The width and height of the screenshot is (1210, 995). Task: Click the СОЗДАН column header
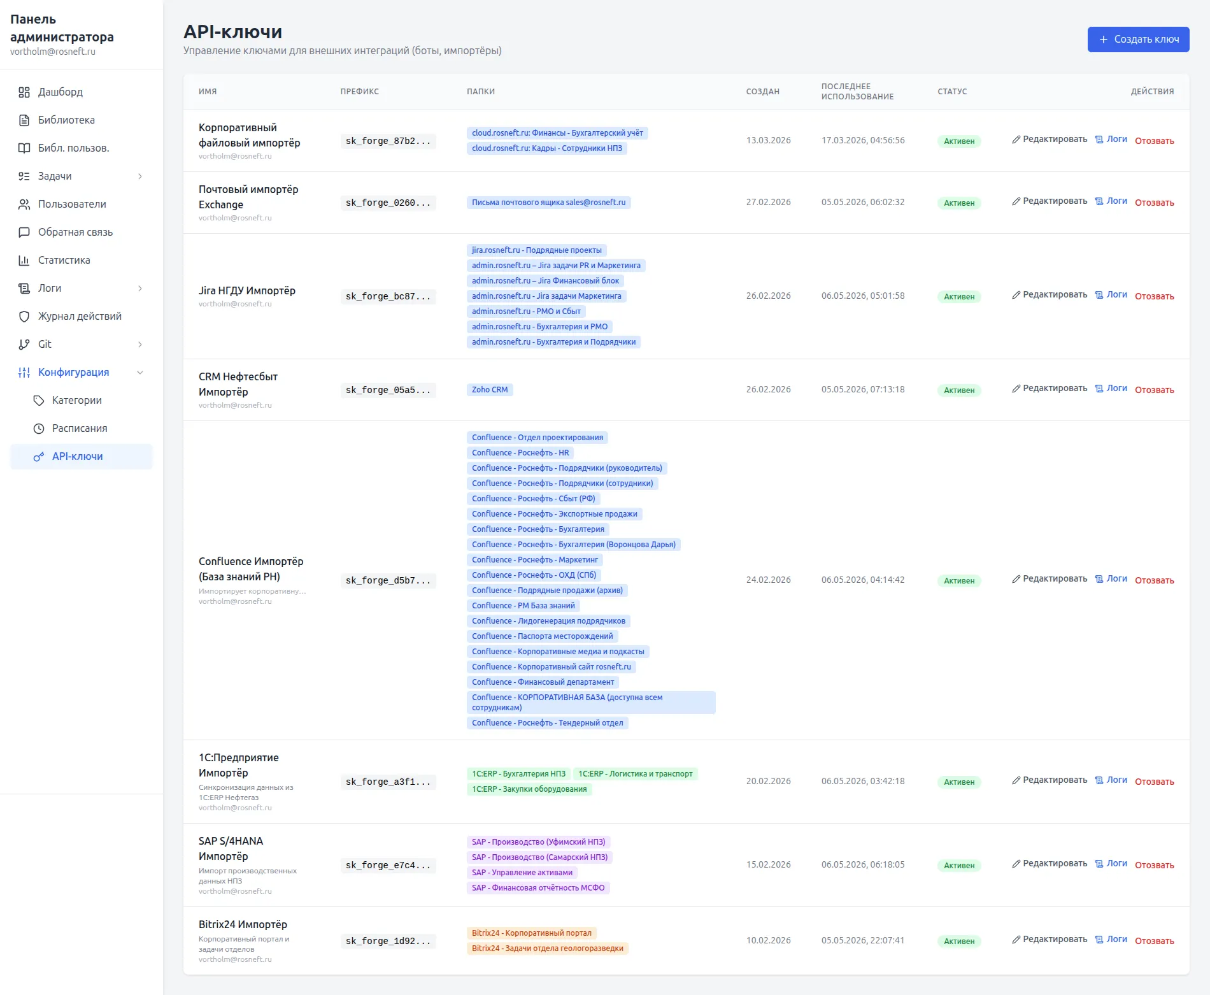(763, 92)
